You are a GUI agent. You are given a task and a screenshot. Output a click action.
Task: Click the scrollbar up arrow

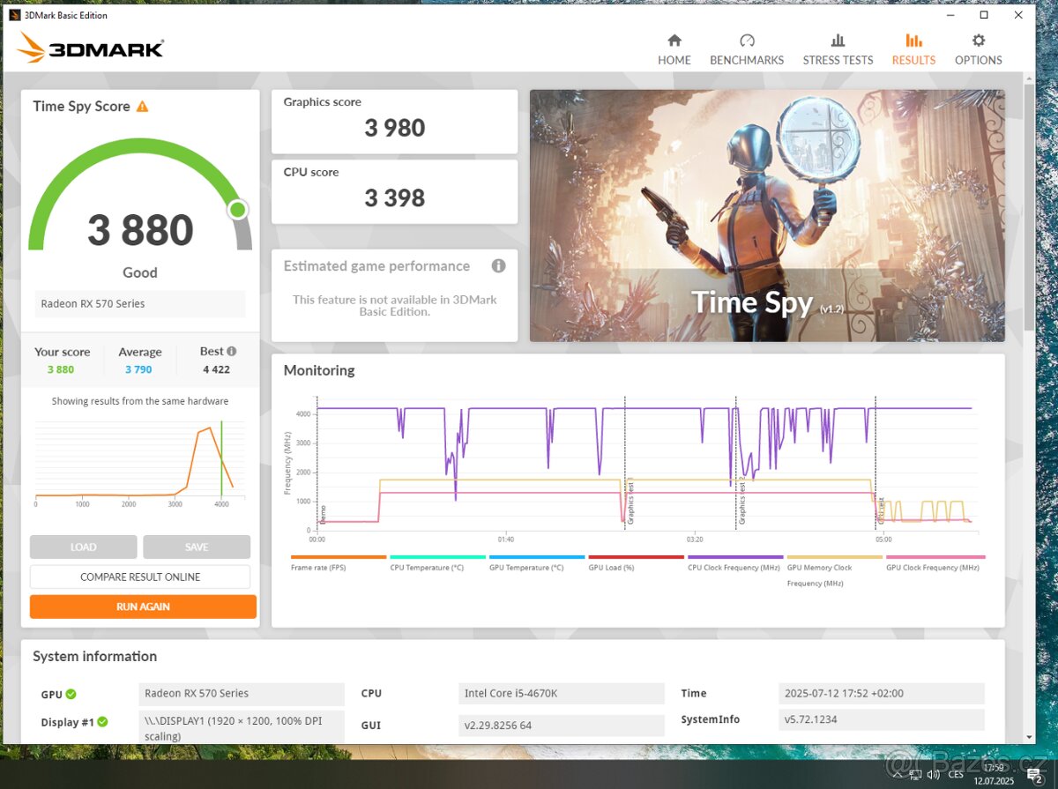(x=1029, y=78)
